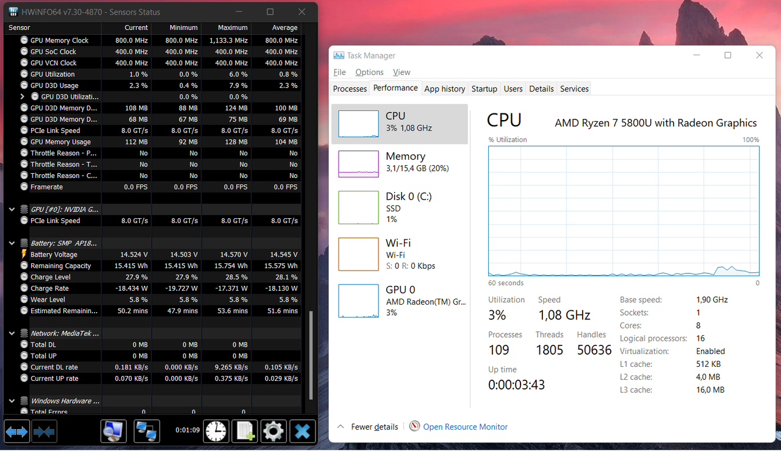This screenshot has height=451, width=781.
Task: Select GPU 0 mini graph in sidebar
Action: [358, 301]
